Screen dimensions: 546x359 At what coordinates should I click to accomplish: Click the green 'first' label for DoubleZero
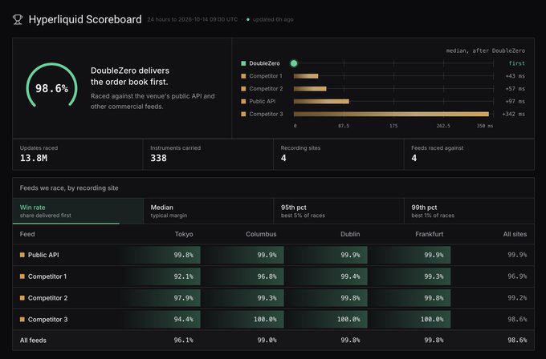(x=517, y=63)
